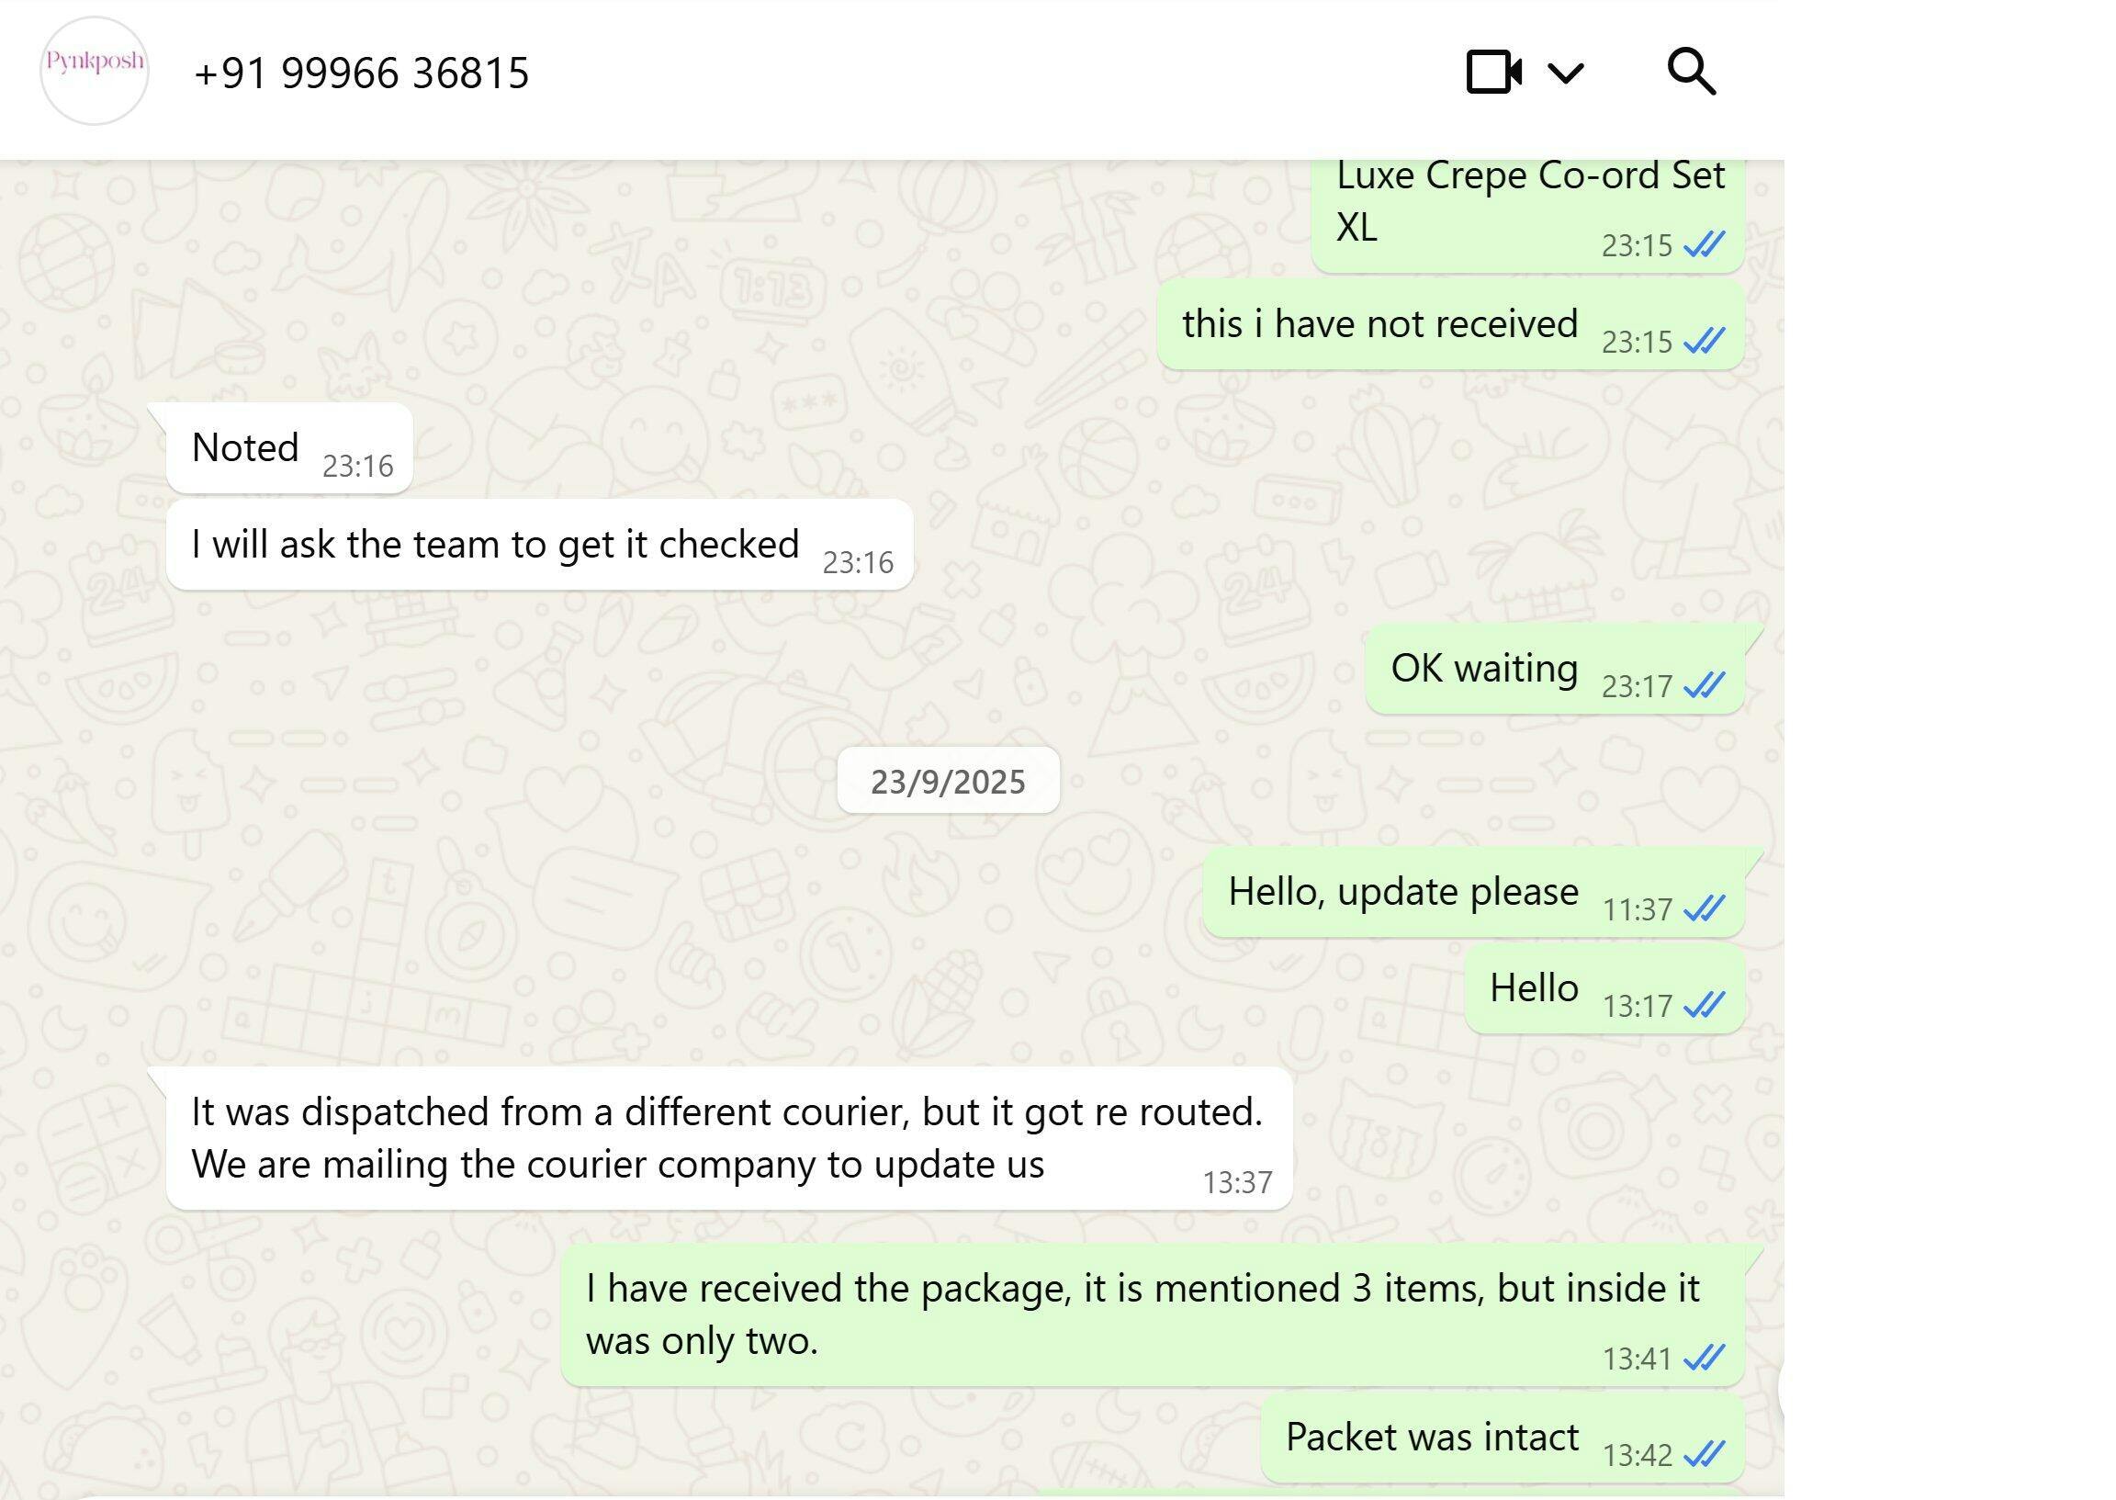Click blue ticks on 'Hello, update please'
The height and width of the screenshot is (1500, 2116).
click(1705, 908)
